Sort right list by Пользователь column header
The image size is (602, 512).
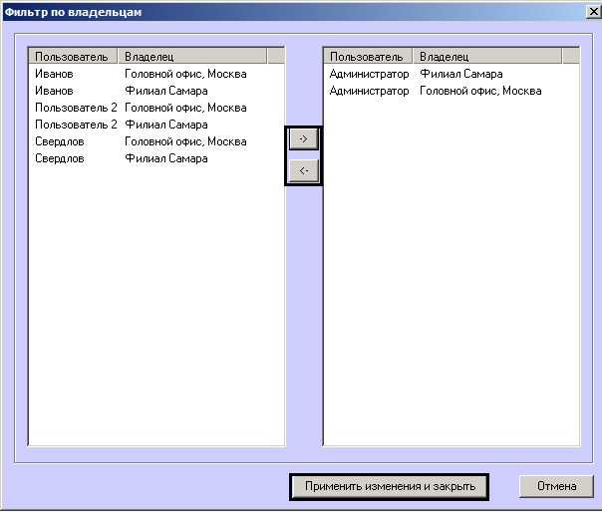[x=368, y=57]
